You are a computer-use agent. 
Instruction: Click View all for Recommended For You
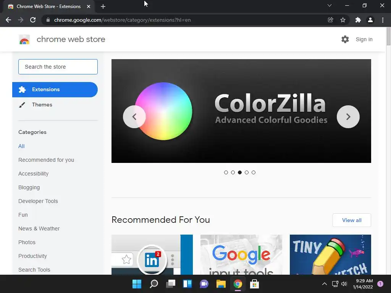[x=352, y=220]
